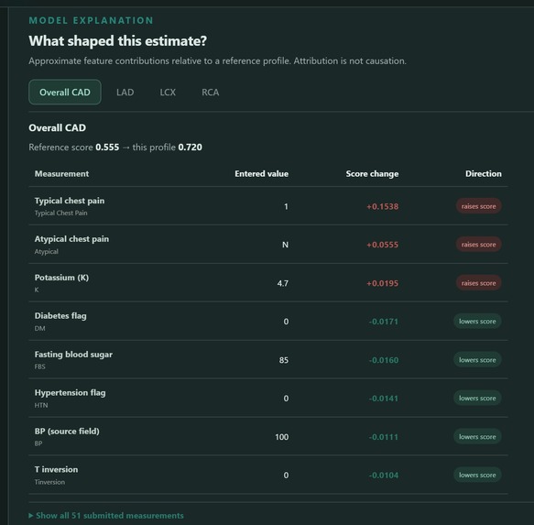Click entered value 100 for BP

pyautogui.click(x=281, y=437)
